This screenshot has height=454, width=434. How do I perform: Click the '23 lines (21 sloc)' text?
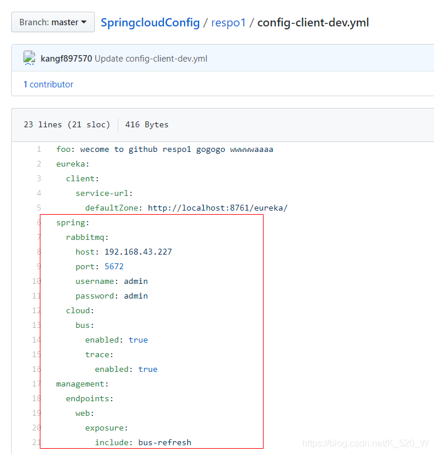(x=67, y=124)
